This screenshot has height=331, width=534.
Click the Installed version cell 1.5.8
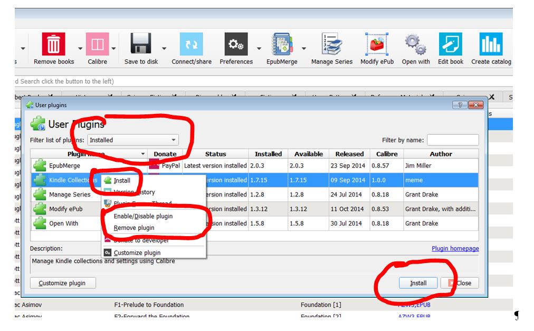pyautogui.click(x=257, y=223)
